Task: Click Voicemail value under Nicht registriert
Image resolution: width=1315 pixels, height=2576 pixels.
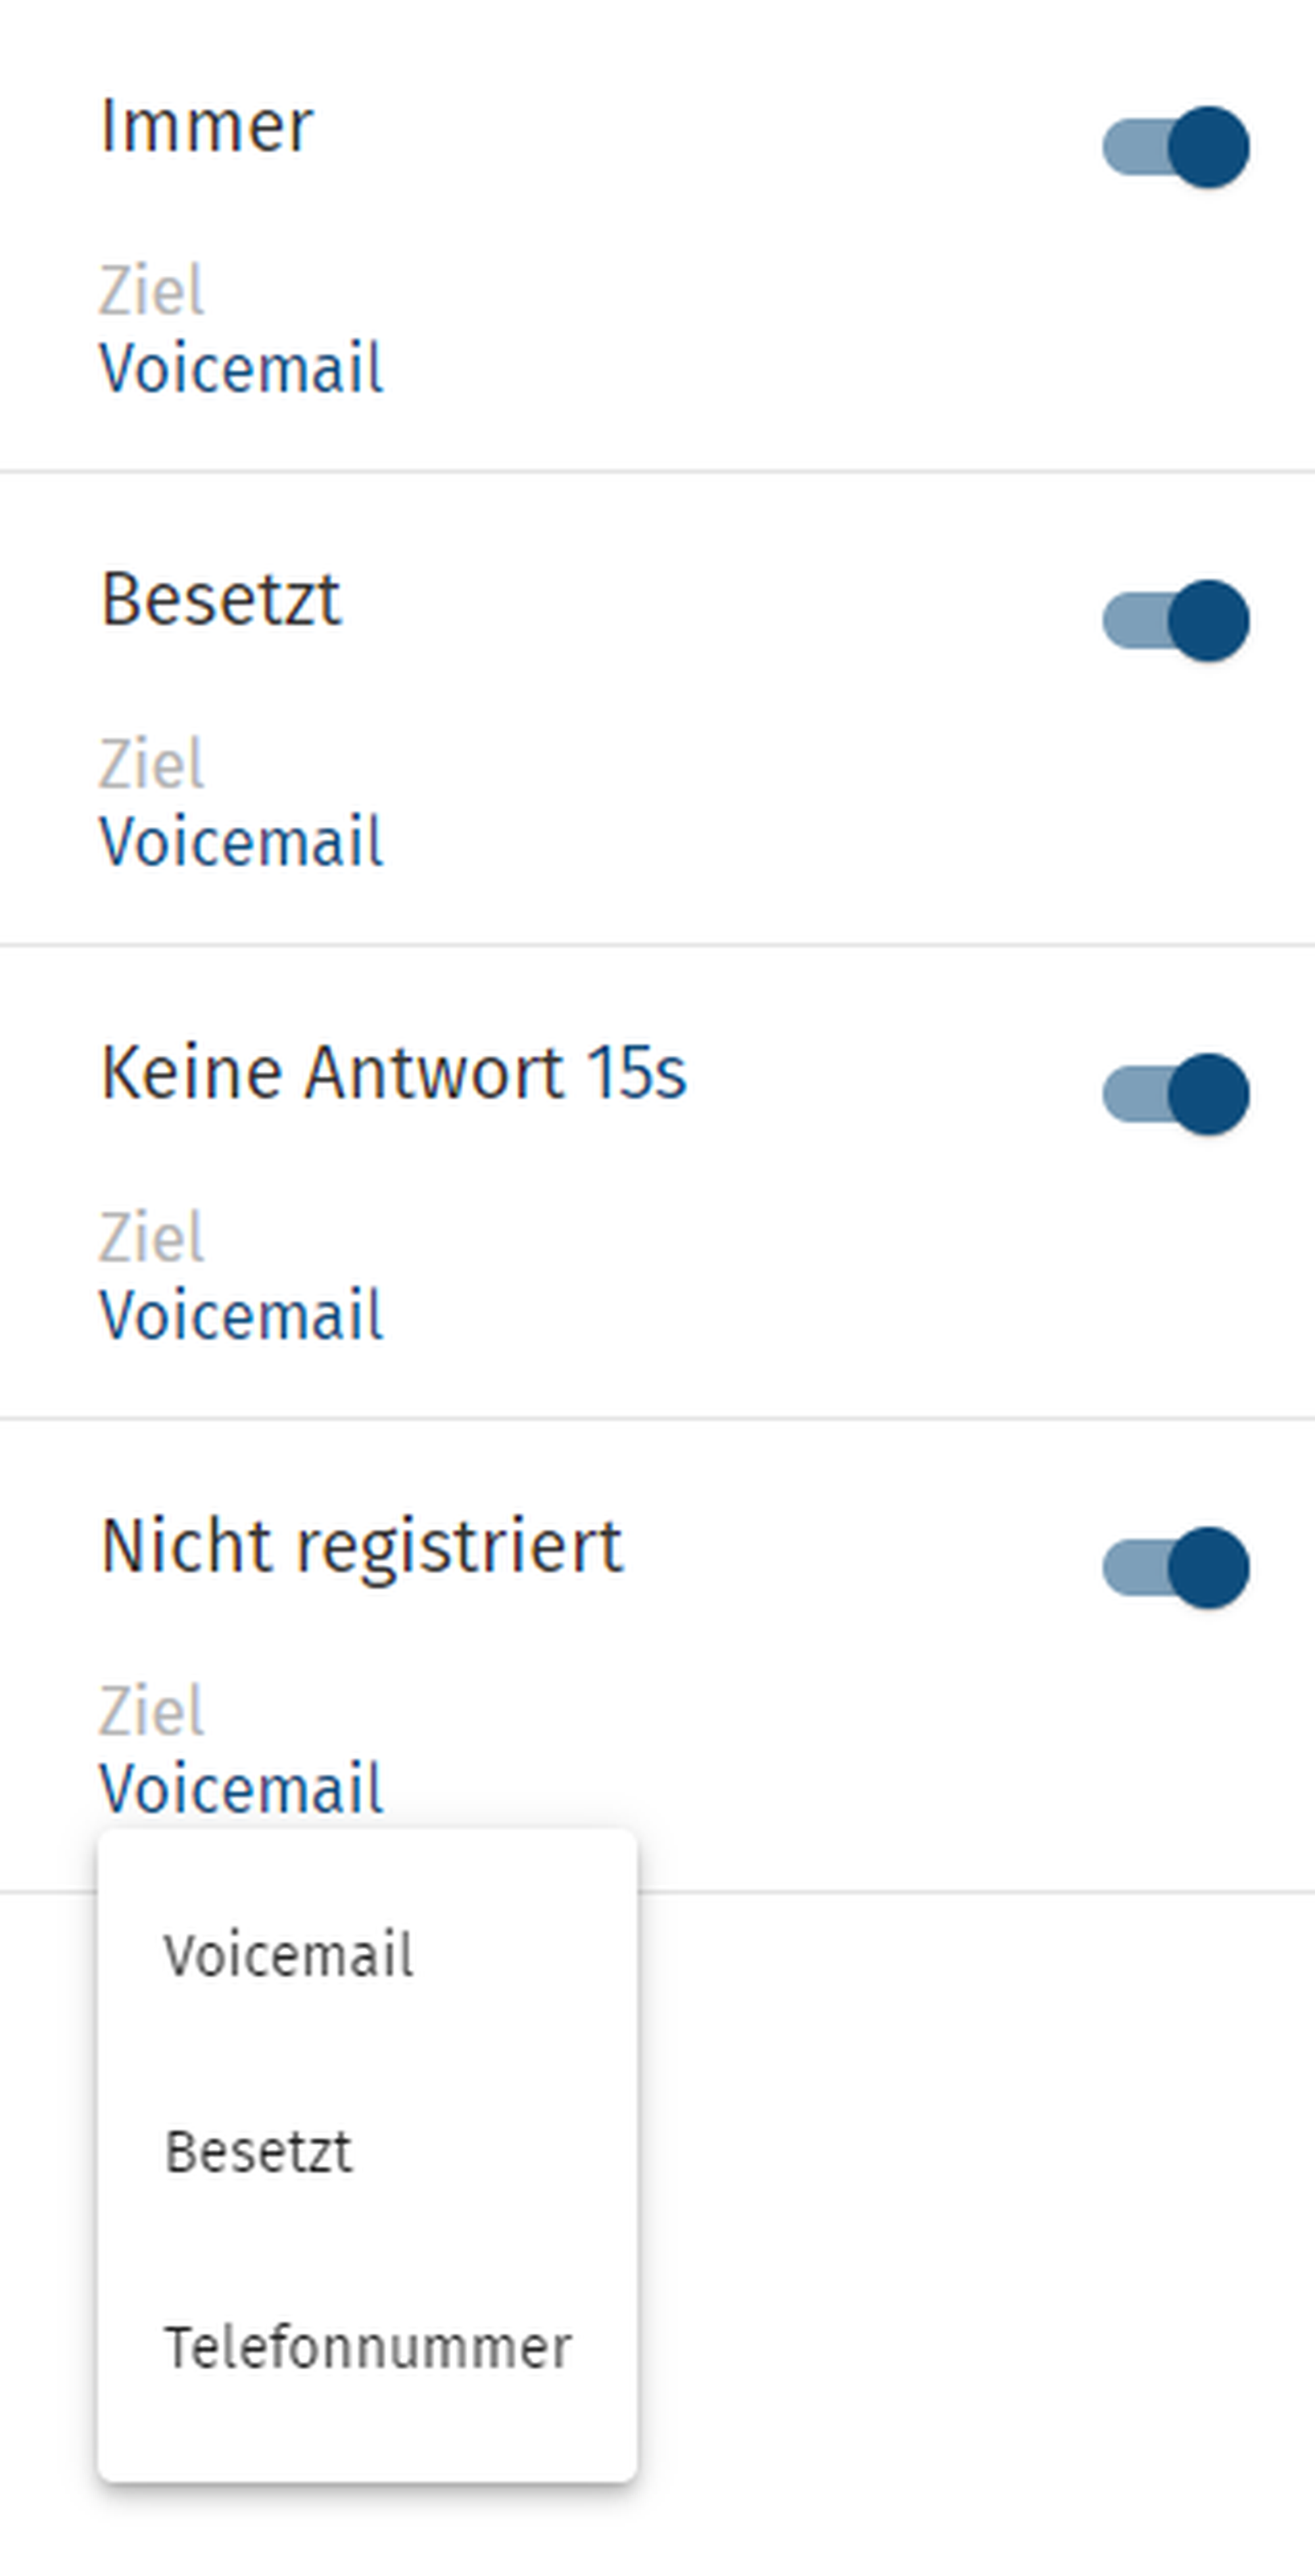Action: tap(241, 1788)
